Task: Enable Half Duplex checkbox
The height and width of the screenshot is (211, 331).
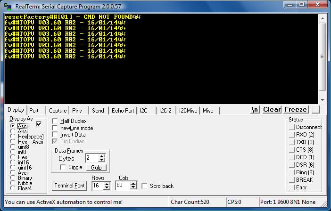Action: (x=55, y=121)
